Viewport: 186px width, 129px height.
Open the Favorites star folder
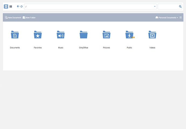[38, 35]
